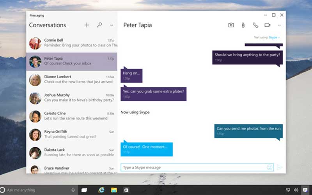Screen dimensions: 312x195
Task: Open the emoji picker
Action: click(x=269, y=167)
